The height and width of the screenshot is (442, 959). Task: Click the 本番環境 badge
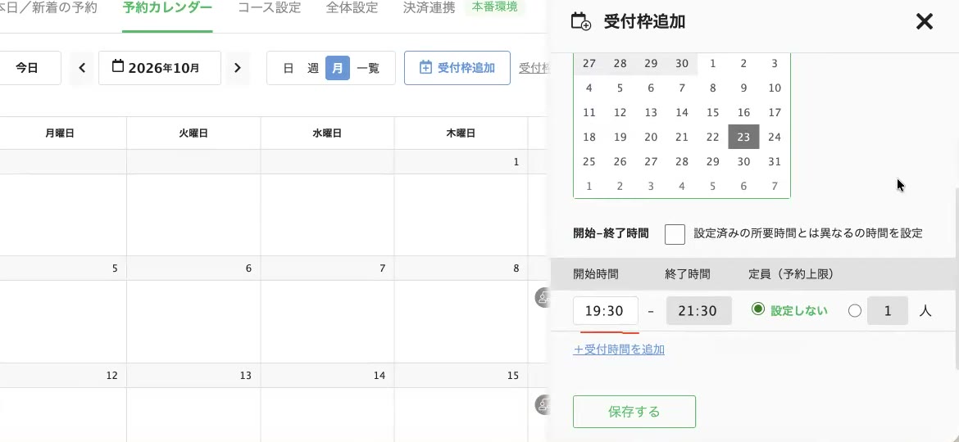495,7
